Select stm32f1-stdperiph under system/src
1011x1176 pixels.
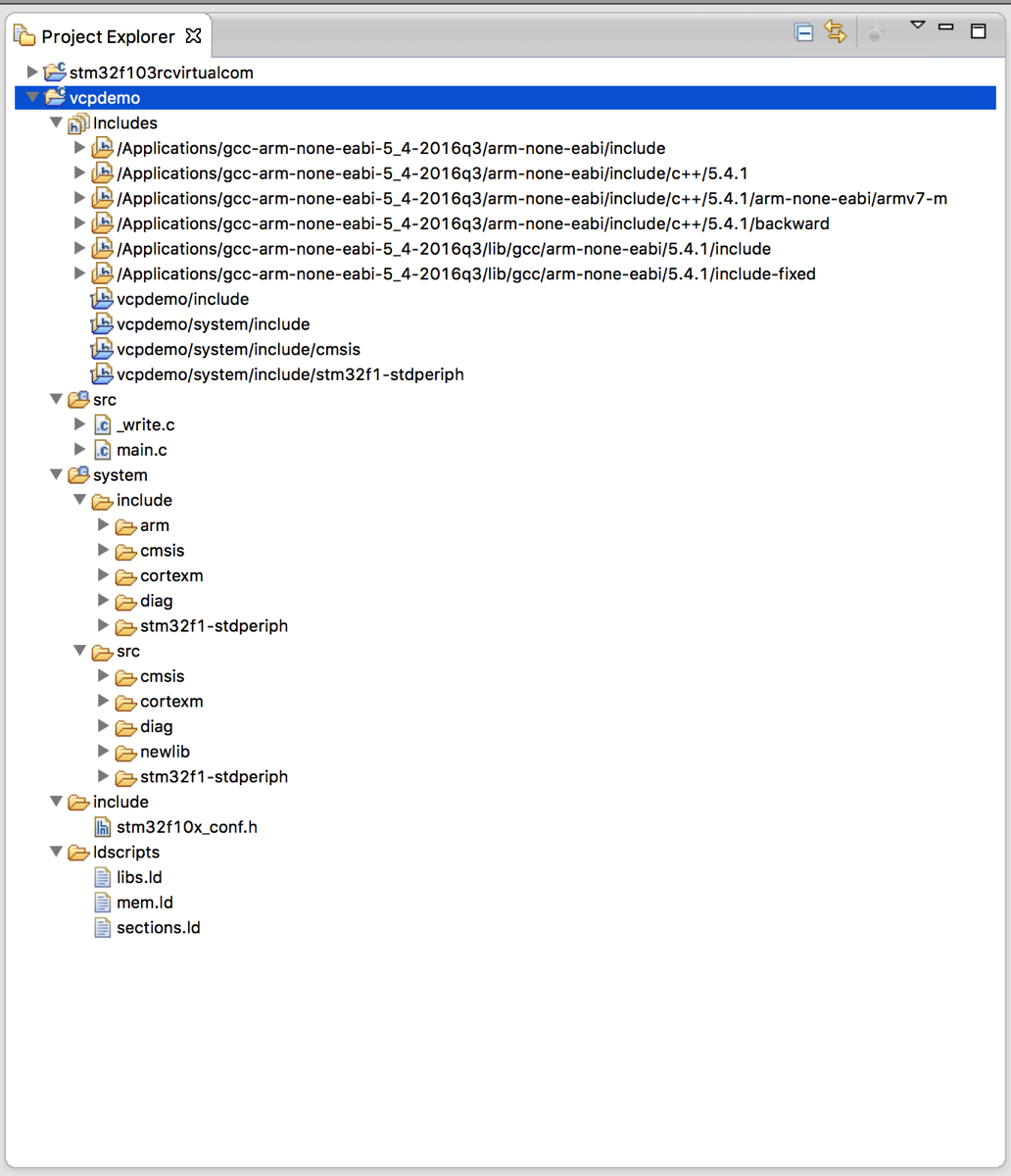pyautogui.click(x=214, y=777)
